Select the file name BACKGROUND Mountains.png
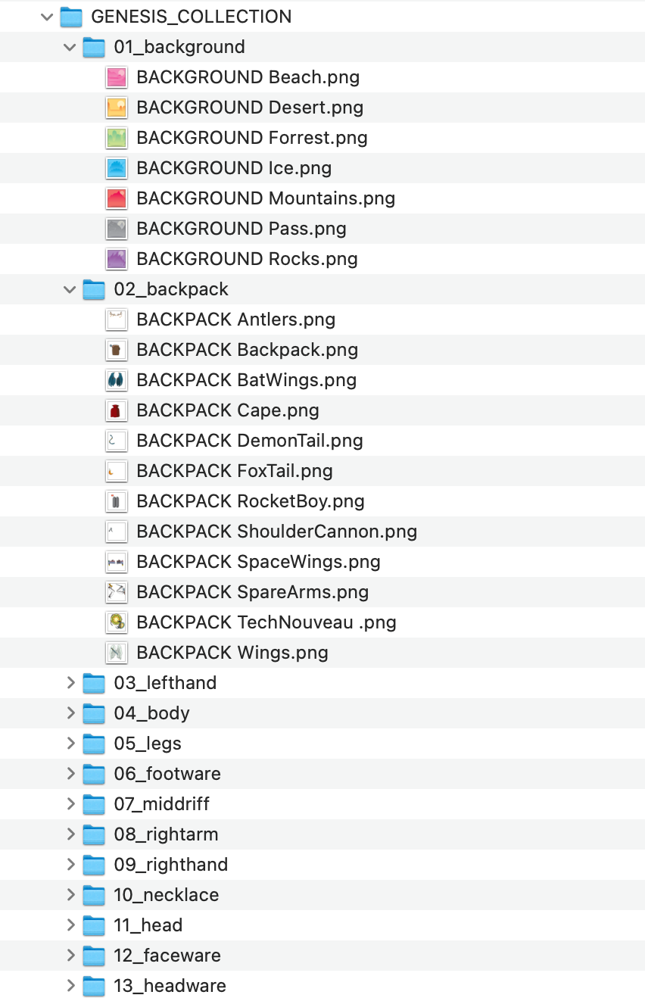The height and width of the screenshot is (1001, 645). pyautogui.click(x=266, y=198)
